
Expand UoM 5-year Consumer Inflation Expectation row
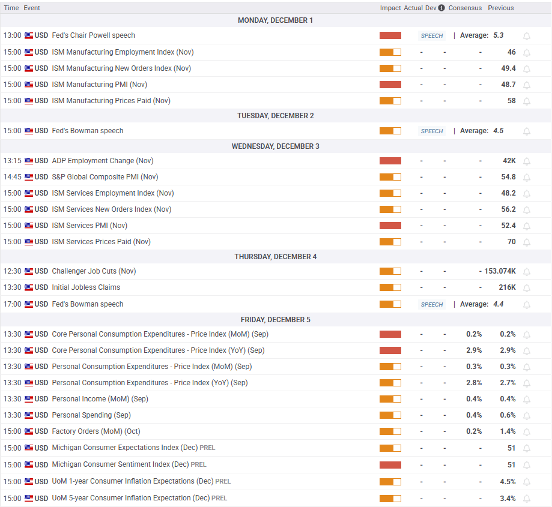(x=130, y=498)
